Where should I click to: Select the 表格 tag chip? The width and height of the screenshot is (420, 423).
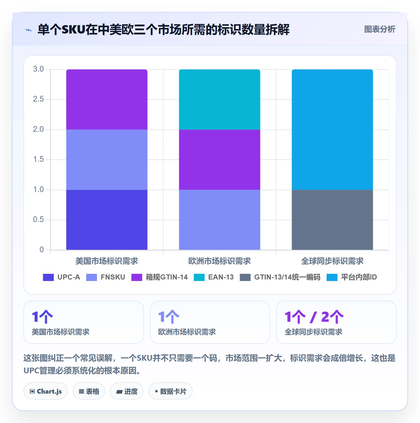click(x=89, y=391)
